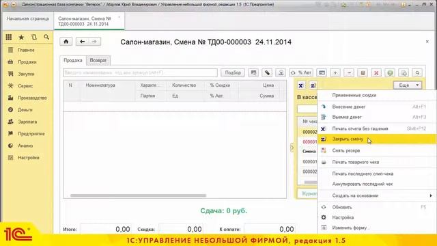
Task: Select Обновить menu entry
Action: click(x=377, y=207)
